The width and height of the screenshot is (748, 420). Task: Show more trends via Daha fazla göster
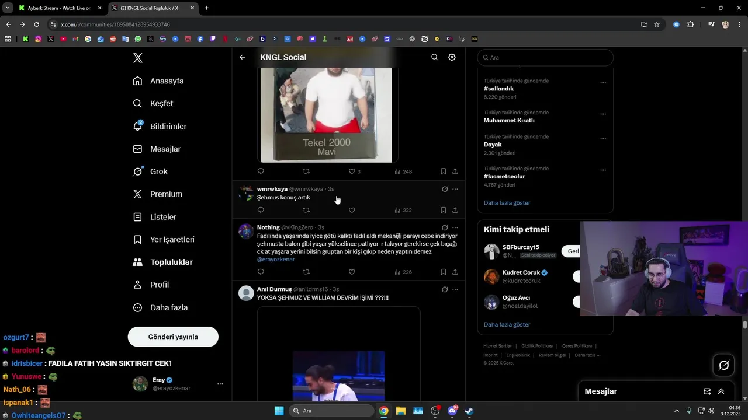tap(507, 203)
